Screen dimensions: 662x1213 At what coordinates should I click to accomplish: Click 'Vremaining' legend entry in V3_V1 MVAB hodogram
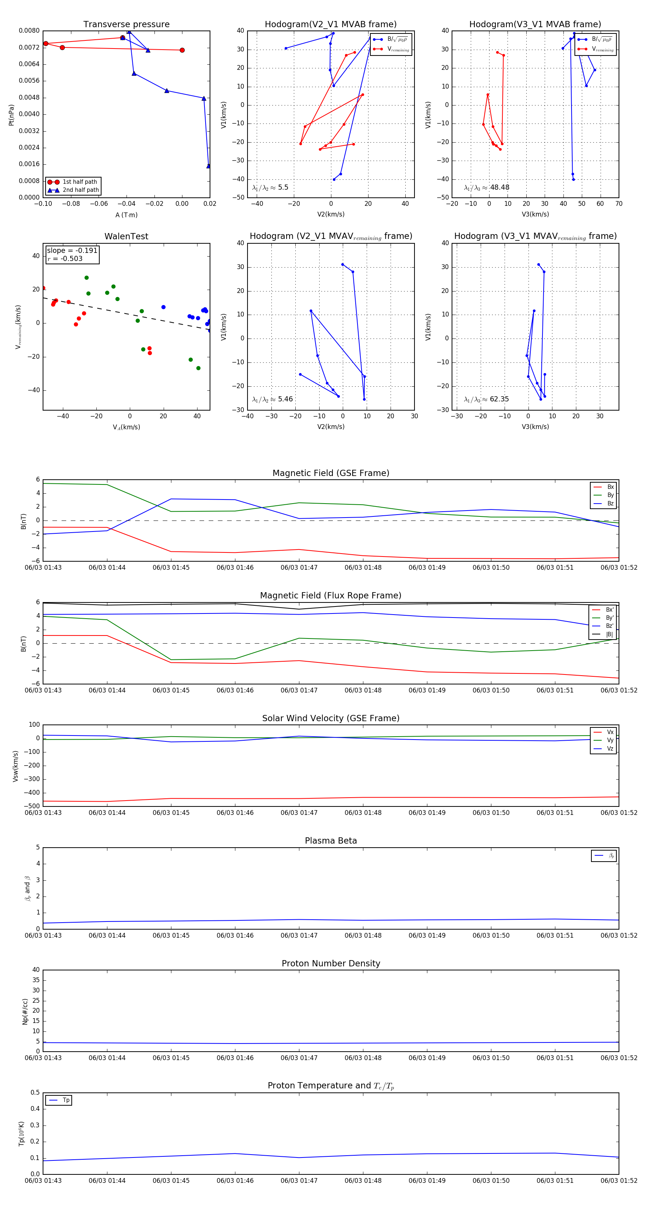(x=595, y=49)
